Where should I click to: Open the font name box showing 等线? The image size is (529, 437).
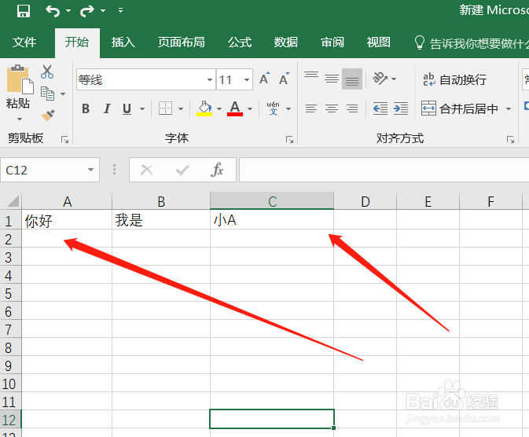click(x=145, y=79)
